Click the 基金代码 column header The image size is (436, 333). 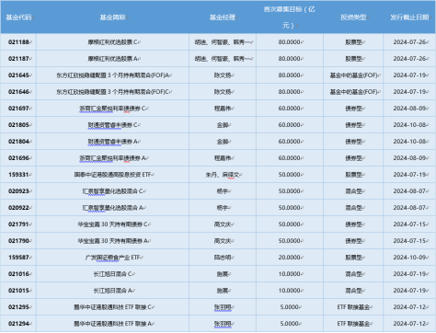pos(18,17)
